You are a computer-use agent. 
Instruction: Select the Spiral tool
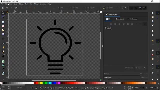click(x=3, y=38)
